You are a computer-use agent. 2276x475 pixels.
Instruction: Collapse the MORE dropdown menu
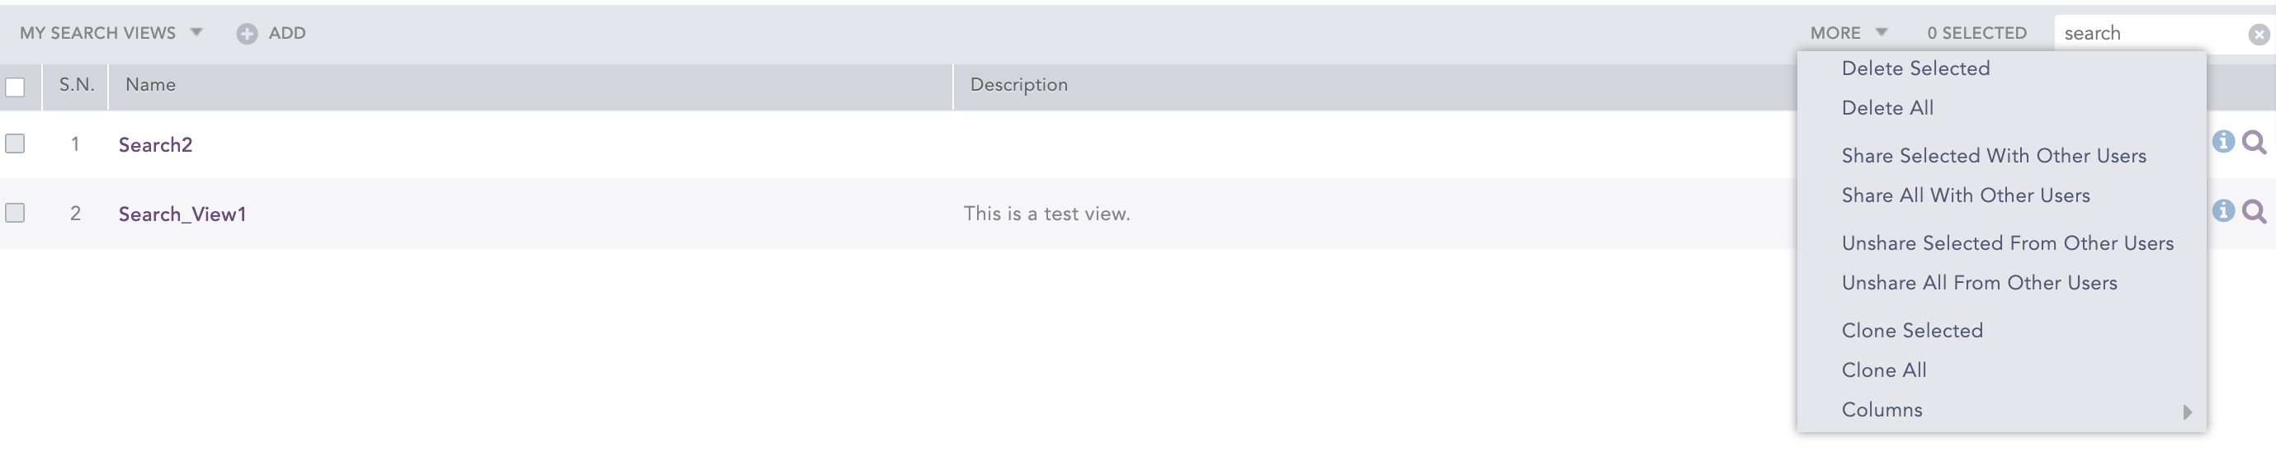tap(1848, 33)
